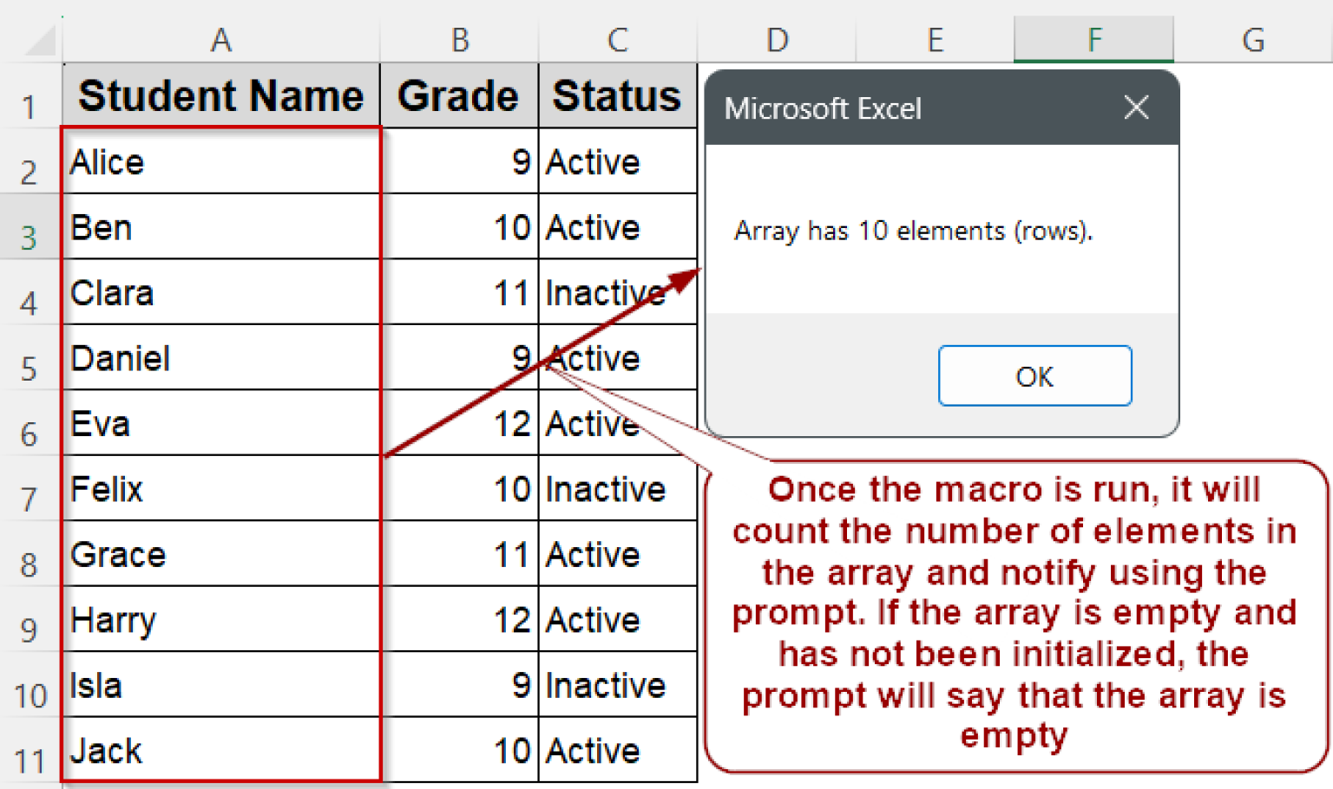Select column A header
Image resolution: width=1333 pixels, height=789 pixels.
pos(220,40)
